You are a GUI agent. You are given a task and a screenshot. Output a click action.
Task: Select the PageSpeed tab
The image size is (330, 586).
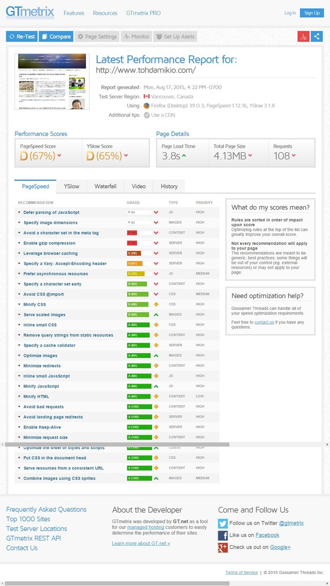point(35,186)
